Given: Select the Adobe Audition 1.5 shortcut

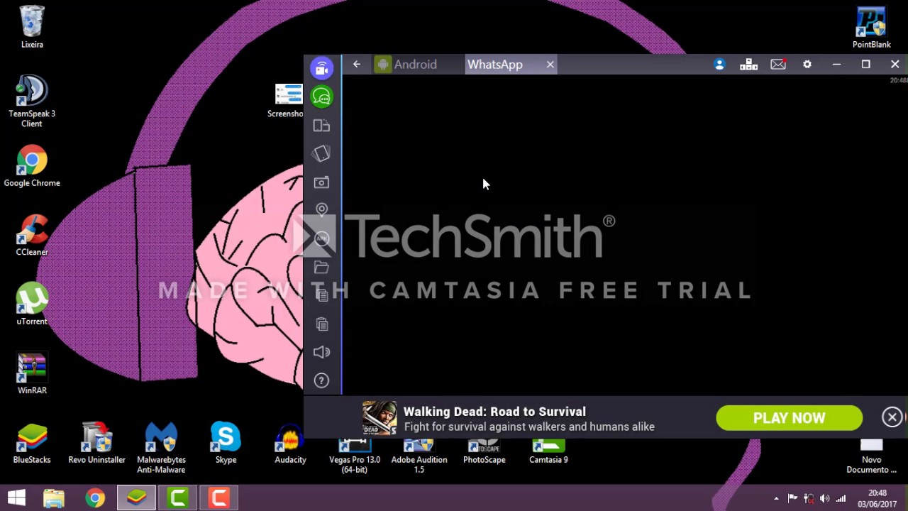Looking at the screenshot, I should tap(419, 456).
